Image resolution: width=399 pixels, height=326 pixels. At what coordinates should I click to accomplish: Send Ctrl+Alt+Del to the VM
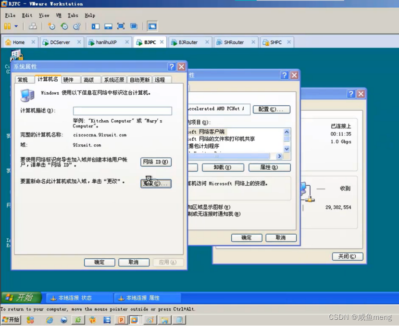pyautogui.click(x=32, y=26)
